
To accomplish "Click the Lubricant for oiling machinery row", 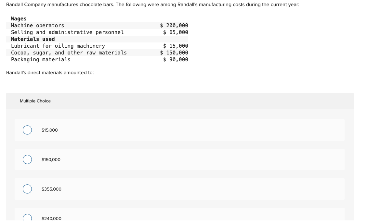I will [x=97, y=46].
